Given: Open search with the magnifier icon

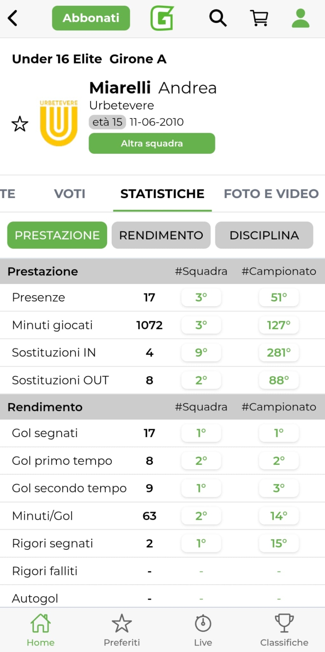Looking at the screenshot, I should [x=217, y=18].
